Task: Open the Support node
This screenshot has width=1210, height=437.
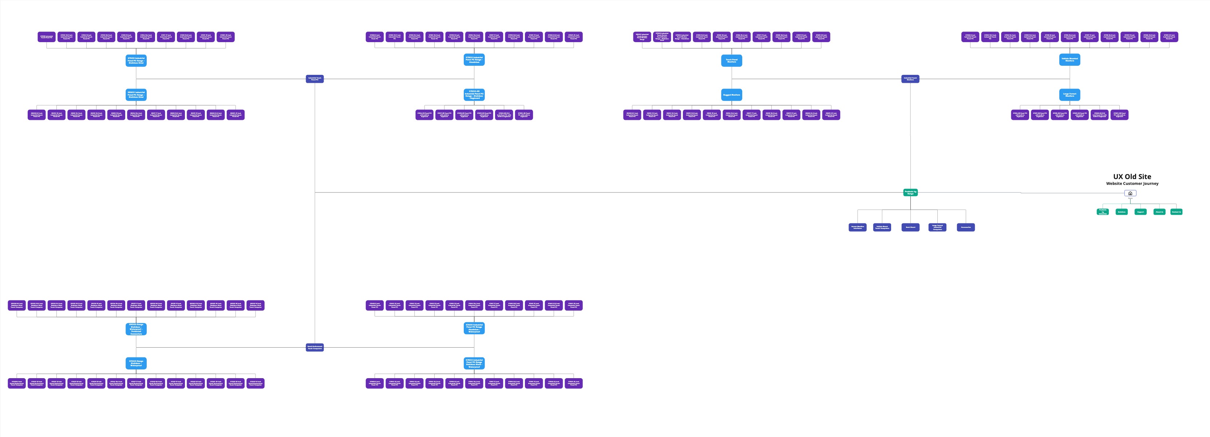Action: click(x=1140, y=212)
